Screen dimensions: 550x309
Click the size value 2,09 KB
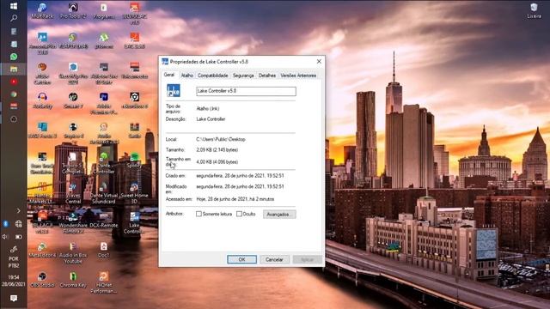pos(217,150)
